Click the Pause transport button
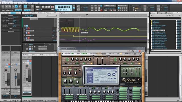Image resolution: width=182 pixels, height=102 pixels. 46,7
